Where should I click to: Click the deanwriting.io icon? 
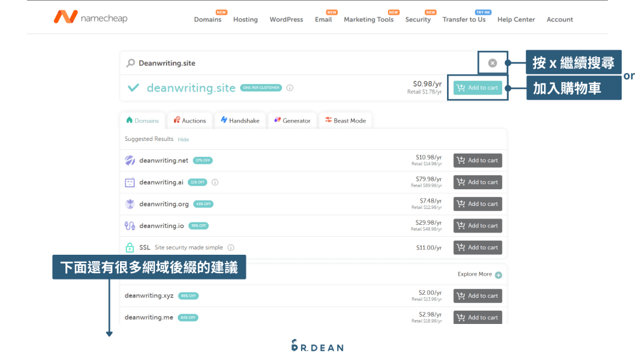click(x=130, y=226)
